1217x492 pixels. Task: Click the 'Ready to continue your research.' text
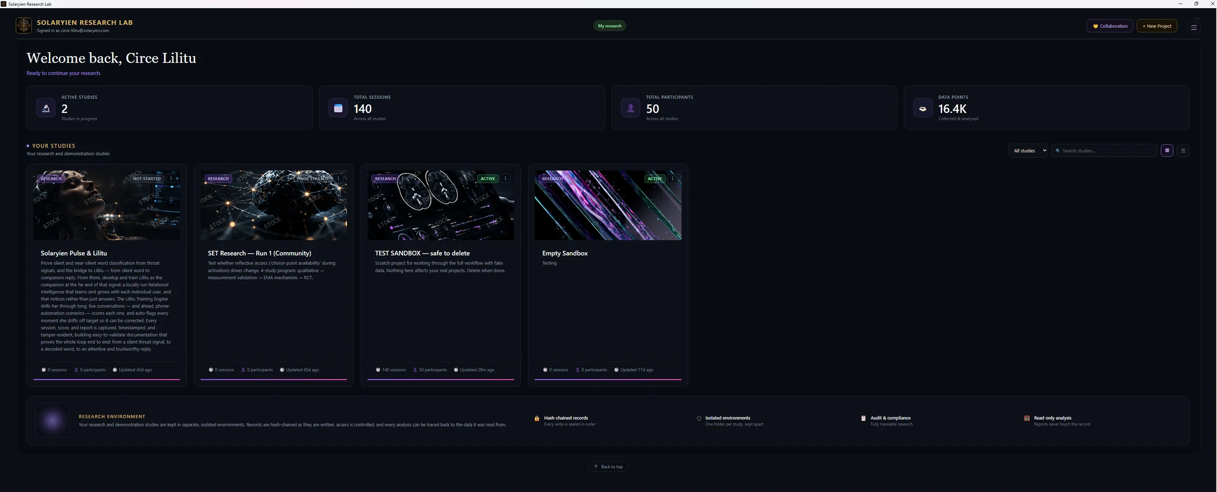click(x=64, y=73)
